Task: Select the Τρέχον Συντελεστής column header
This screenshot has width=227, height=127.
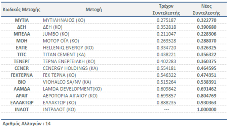Action: [166, 9]
